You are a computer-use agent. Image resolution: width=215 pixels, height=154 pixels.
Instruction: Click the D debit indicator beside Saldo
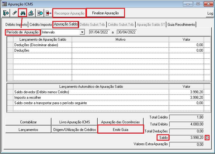pyautogui.click(x=207, y=138)
